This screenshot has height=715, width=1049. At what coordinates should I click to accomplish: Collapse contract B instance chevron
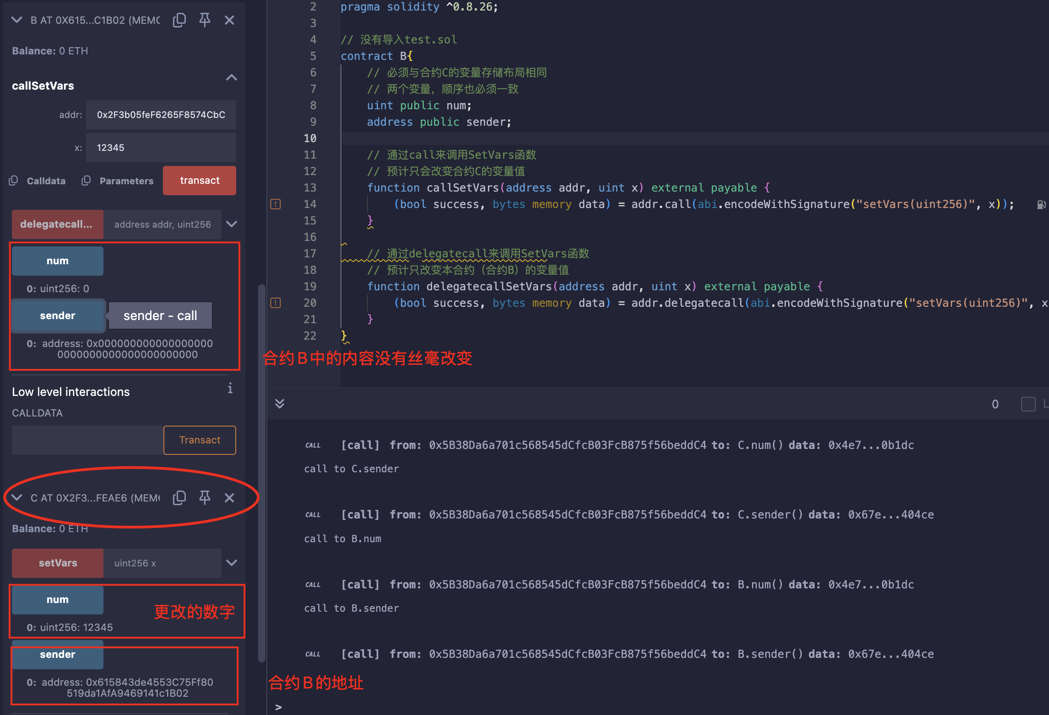click(x=17, y=20)
